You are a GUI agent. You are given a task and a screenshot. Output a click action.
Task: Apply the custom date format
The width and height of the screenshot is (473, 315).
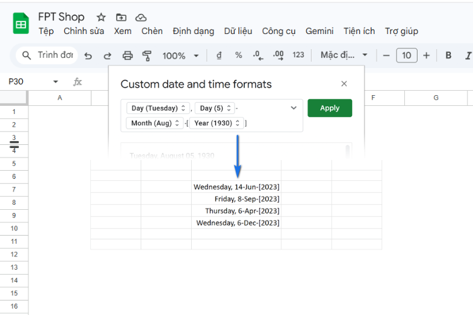[330, 108]
